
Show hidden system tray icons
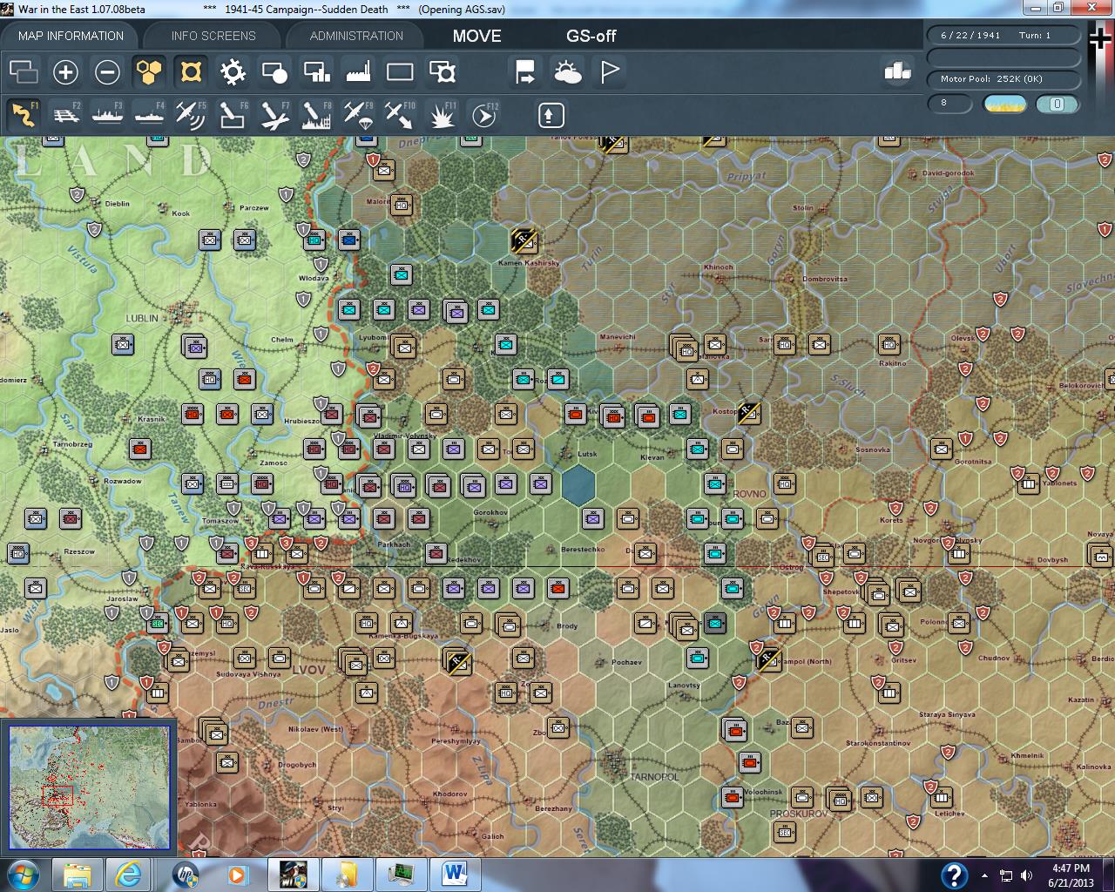tap(984, 875)
